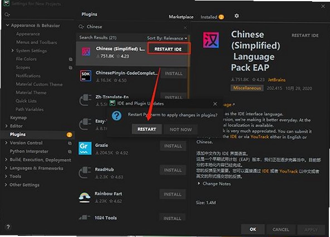Expand Build, Execution, Deployment node

[x=6, y=160]
